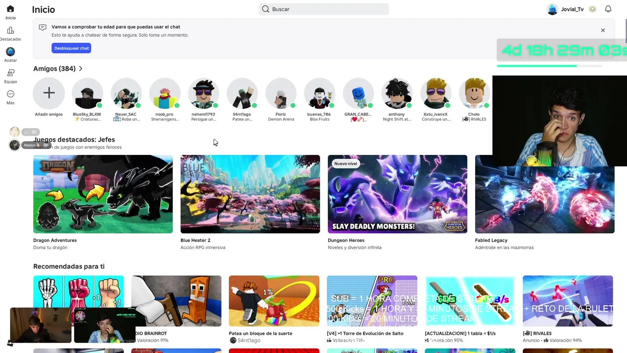Click 'Niveles y diversión infinita' text
Screen dimensions: 627x353
[x=355, y=248]
